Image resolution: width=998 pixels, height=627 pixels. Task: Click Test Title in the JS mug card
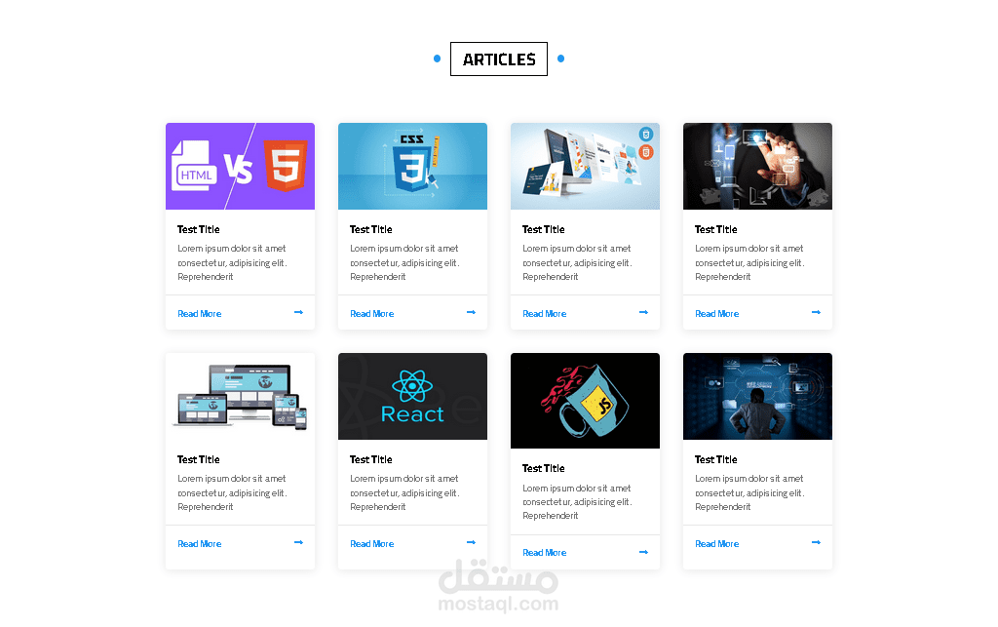tap(544, 468)
